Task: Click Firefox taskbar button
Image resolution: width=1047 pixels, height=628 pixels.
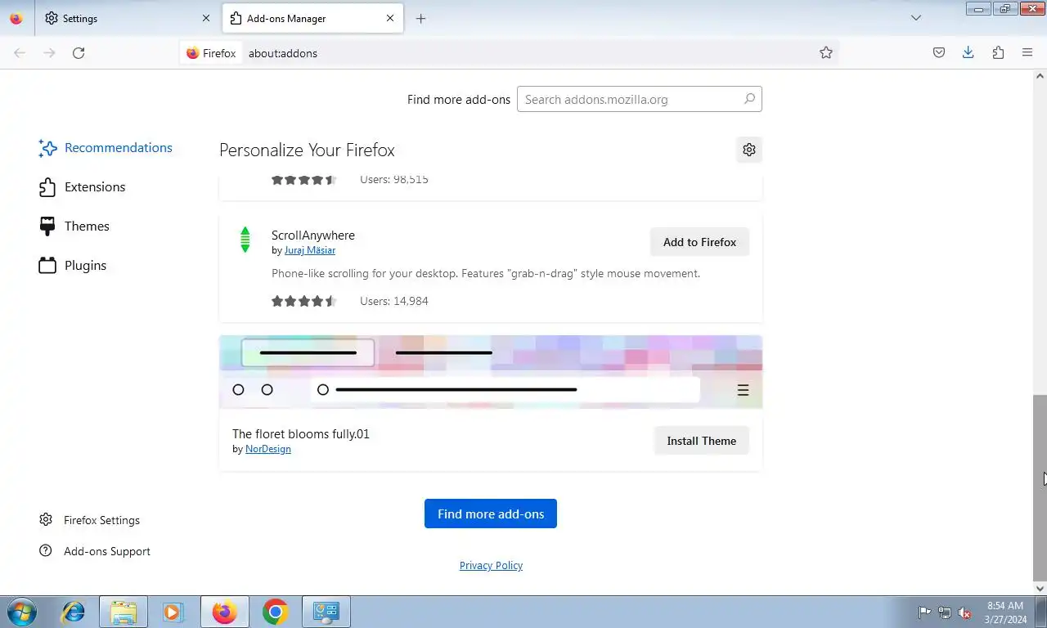Action: coord(224,612)
